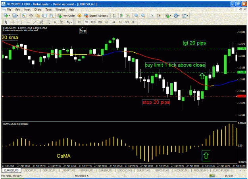Open the Navigator favorites icon
Screen dimensions: 248x179
(x=38, y=15)
